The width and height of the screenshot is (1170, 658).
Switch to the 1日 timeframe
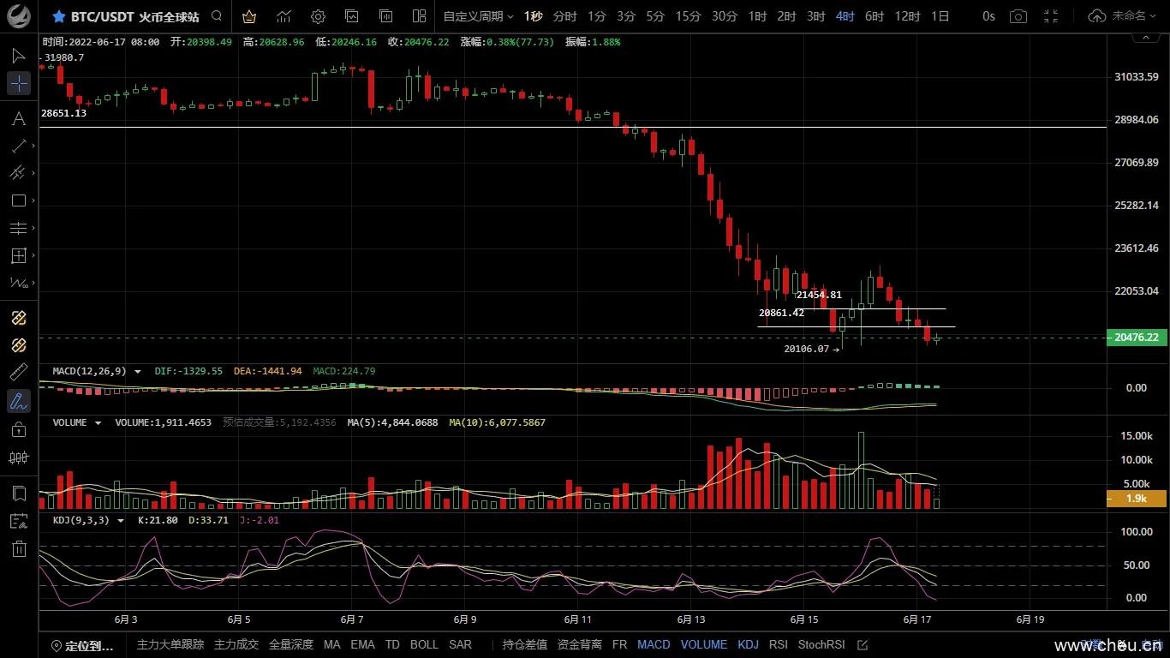point(940,16)
